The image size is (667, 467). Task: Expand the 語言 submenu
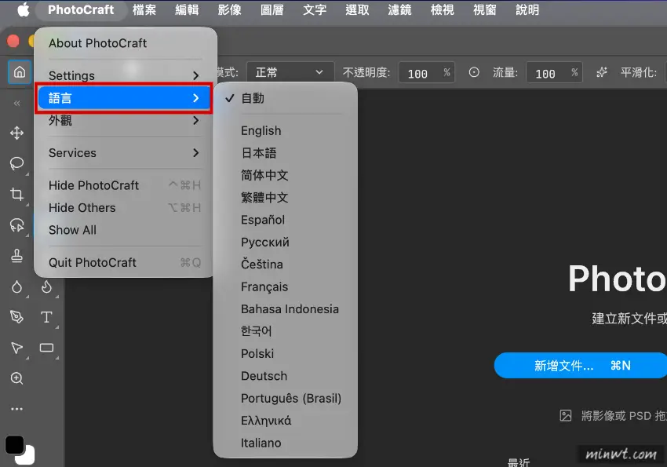124,98
